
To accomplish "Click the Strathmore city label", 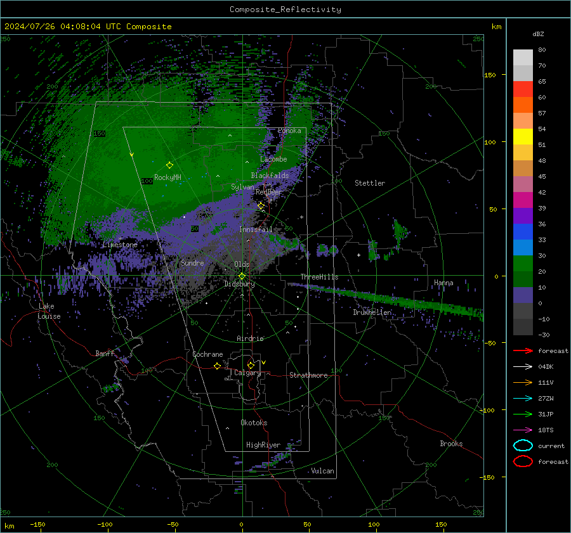I will [308, 375].
